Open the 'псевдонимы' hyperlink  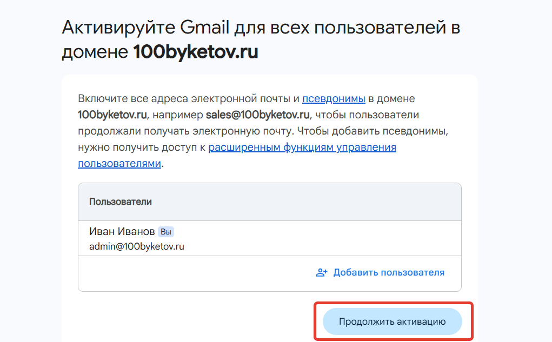point(334,99)
